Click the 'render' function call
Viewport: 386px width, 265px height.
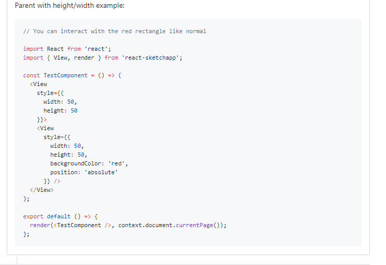coord(40,225)
